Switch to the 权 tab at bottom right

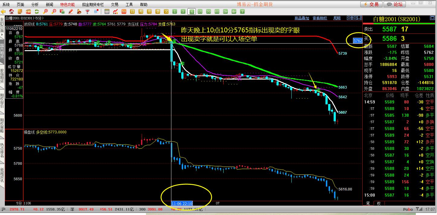379,203
